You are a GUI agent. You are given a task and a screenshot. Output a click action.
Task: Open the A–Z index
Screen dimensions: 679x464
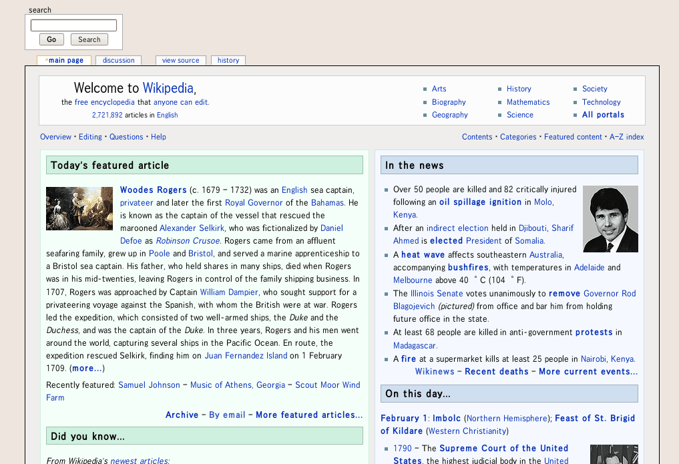pyautogui.click(x=626, y=136)
